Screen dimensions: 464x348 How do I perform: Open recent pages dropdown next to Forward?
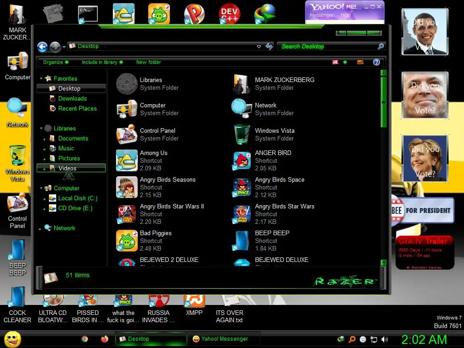64,47
